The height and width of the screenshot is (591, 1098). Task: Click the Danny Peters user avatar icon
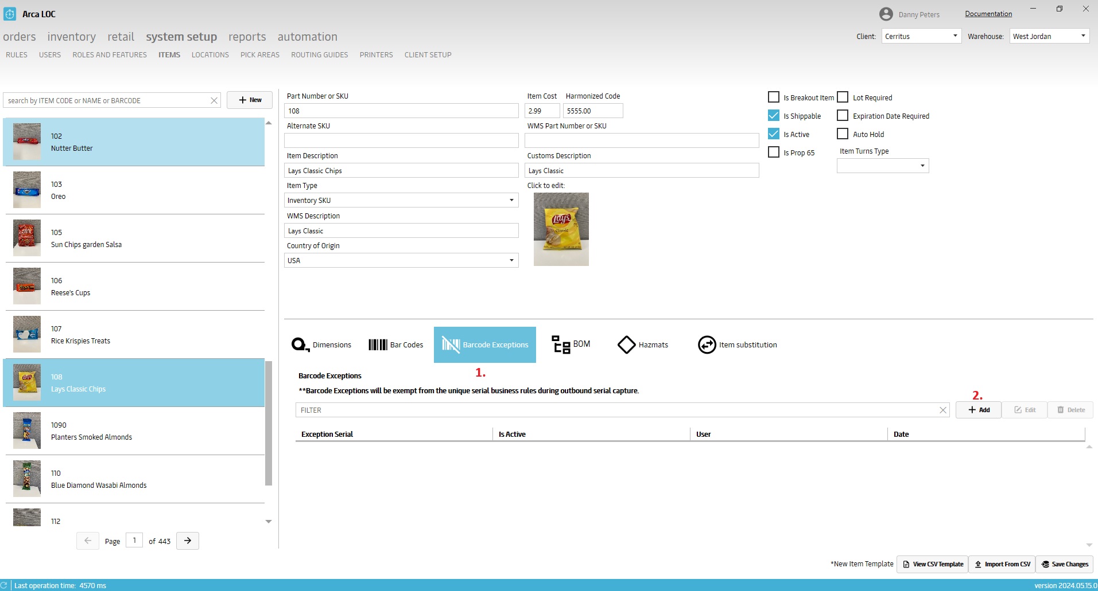click(x=886, y=14)
